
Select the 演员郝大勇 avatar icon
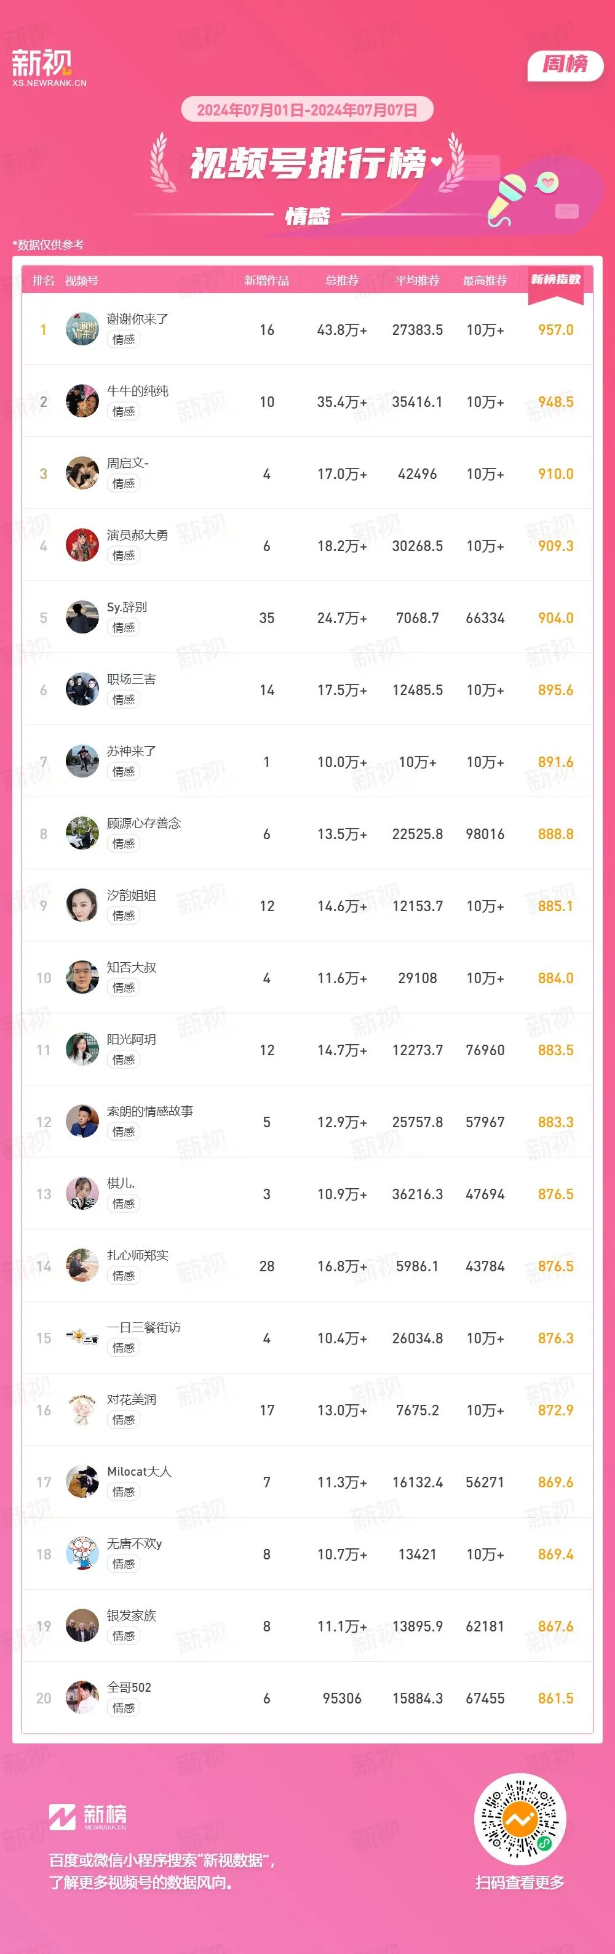pos(82,545)
